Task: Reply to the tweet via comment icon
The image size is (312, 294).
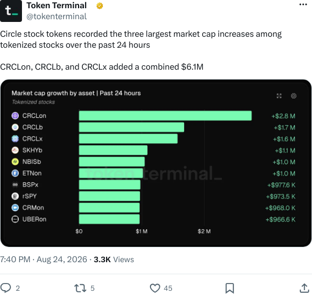Action: (5, 288)
